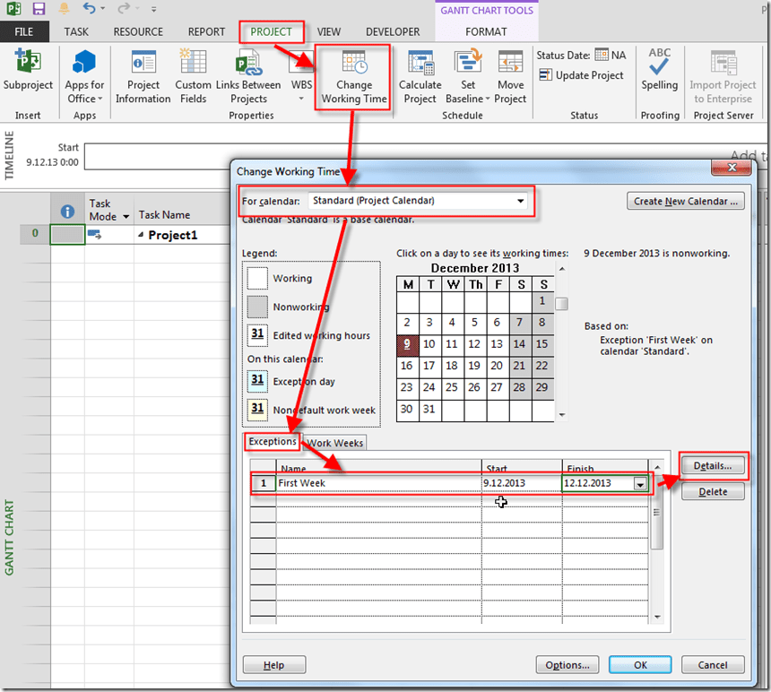Screen dimensions: 771x692
Task: Click the Change Working Time button
Action: pos(353,78)
